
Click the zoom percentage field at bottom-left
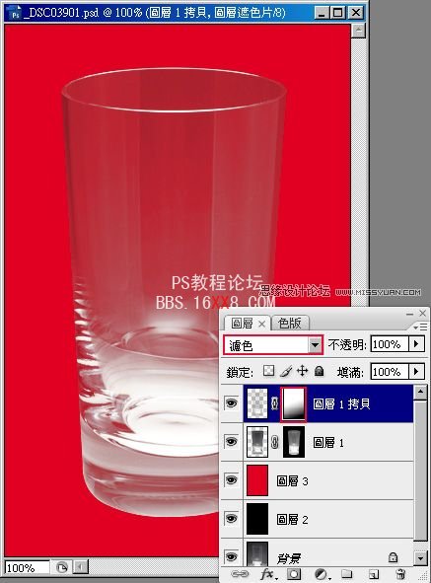(27, 568)
